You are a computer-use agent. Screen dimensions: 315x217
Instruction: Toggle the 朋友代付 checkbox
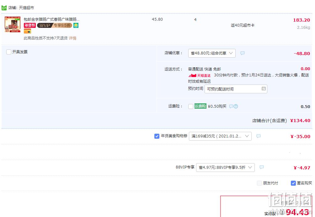pyautogui.click(x=259, y=183)
